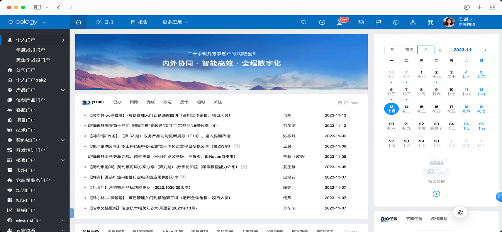This screenshot has width=502, height=232.
Task: Open e-cology module dropdown
Action: pos(27,22)
